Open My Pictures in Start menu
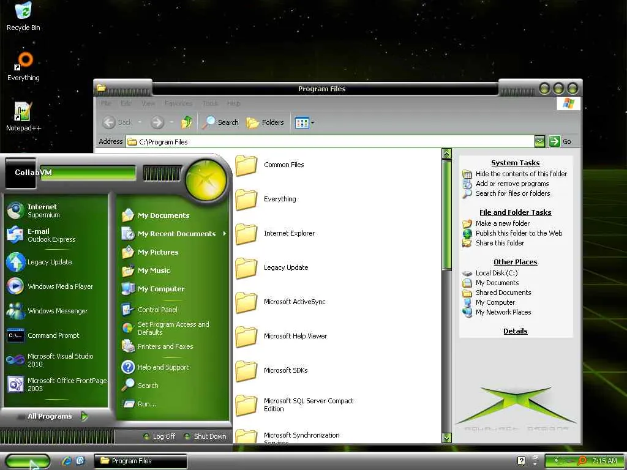The height and width of the screenshot is (470, 627). pyautogui.click(x=173, y=252)
